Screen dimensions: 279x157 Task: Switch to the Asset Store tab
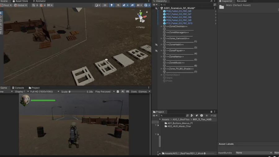point(20,1)
